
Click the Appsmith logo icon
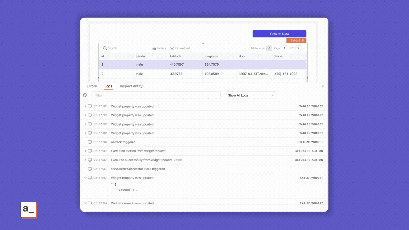pos(29,210)
